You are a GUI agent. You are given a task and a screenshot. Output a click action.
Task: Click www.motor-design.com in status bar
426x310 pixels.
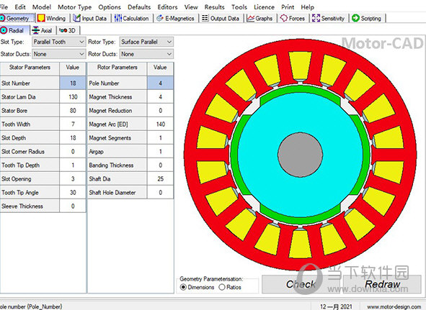point(394,306)
